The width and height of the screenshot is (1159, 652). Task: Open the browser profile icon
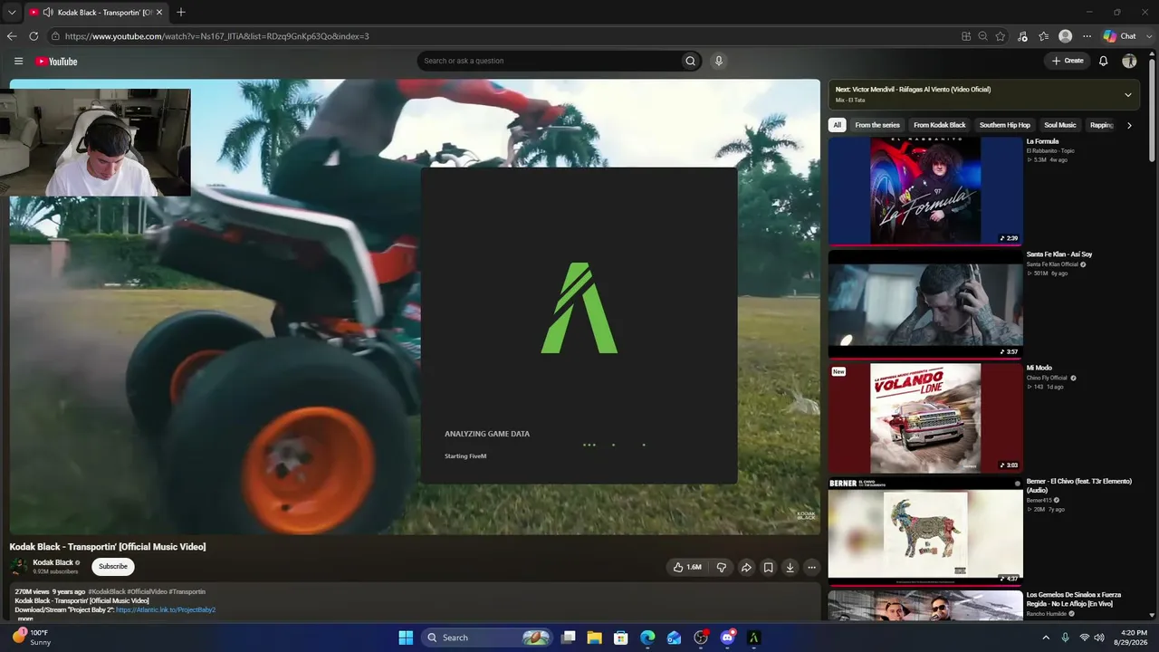pyautogui.click(x=1065, y=36)
